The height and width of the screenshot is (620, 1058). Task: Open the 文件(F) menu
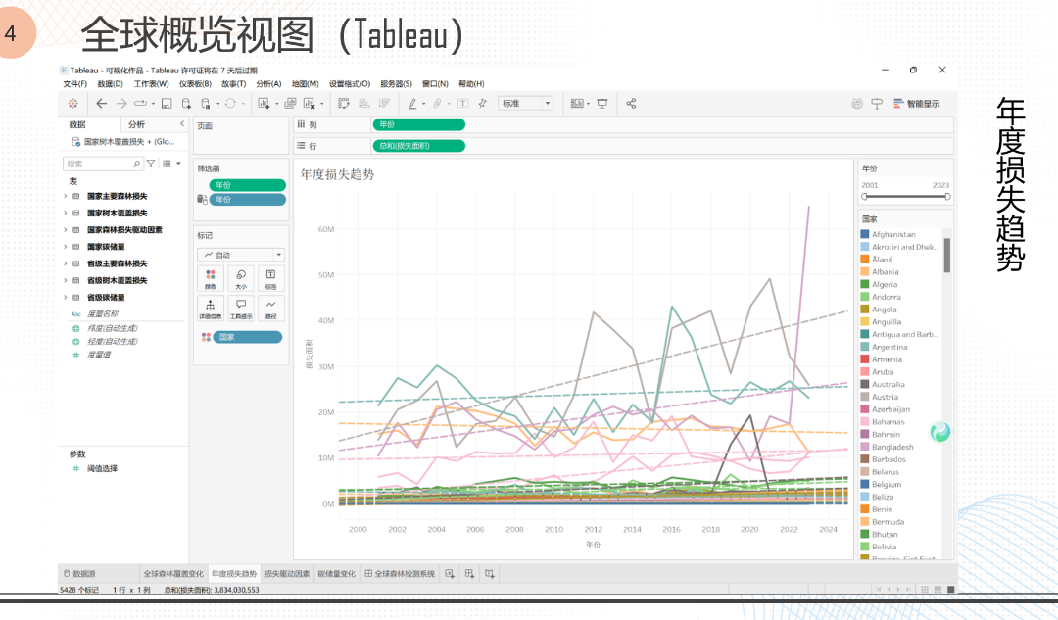pos(74,83)
